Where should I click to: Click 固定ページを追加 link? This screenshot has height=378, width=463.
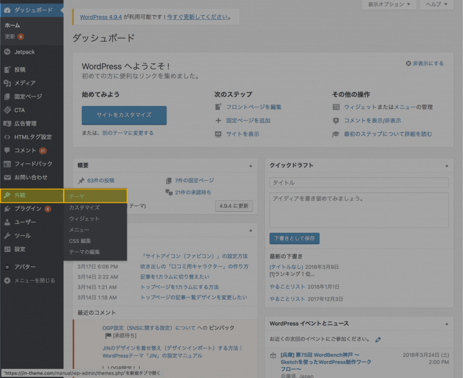coord(248,121)
